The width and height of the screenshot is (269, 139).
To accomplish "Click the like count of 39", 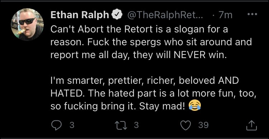I will [x=203, y=125].
